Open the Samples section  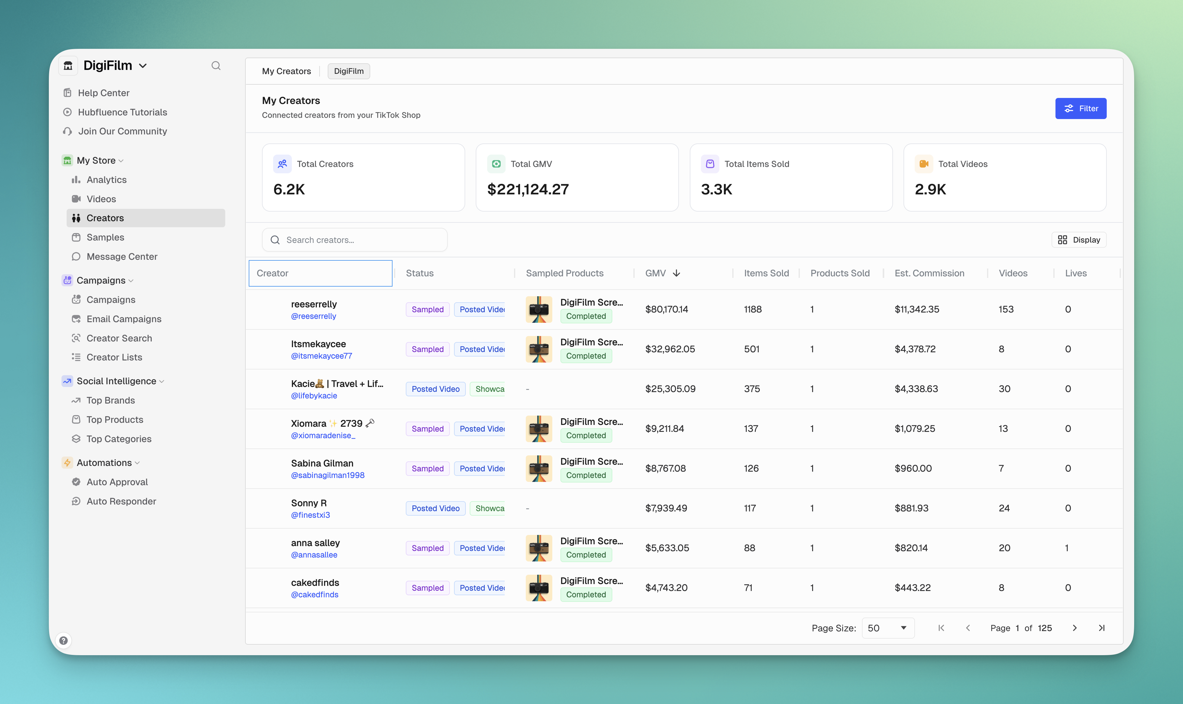coord(105,237)
